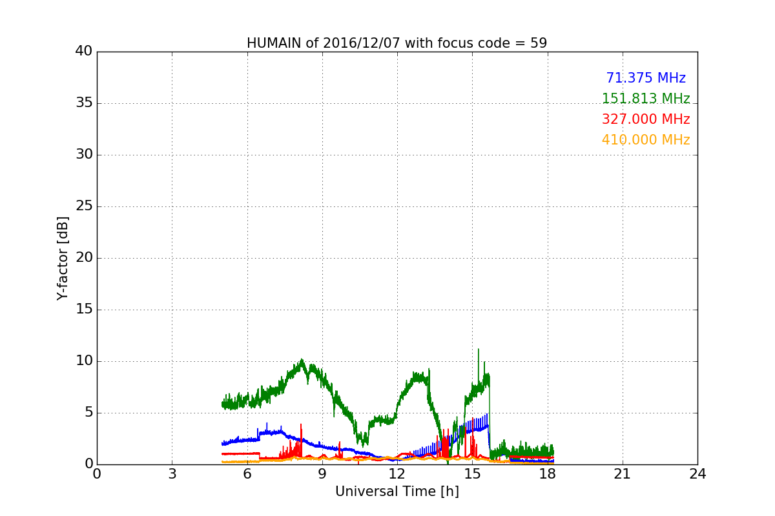
Task: Click y-axis tick value 25
Action: [83, 206]
